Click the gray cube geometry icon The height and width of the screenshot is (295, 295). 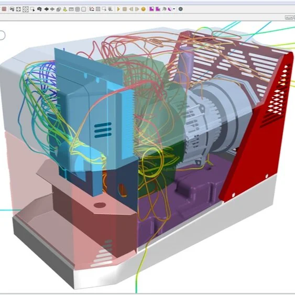[x=164, y=9]
